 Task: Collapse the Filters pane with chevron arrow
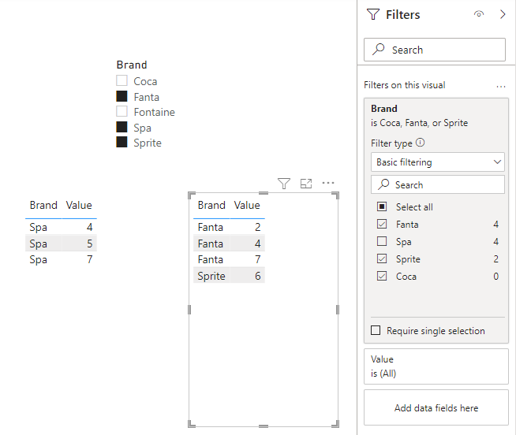503,14
